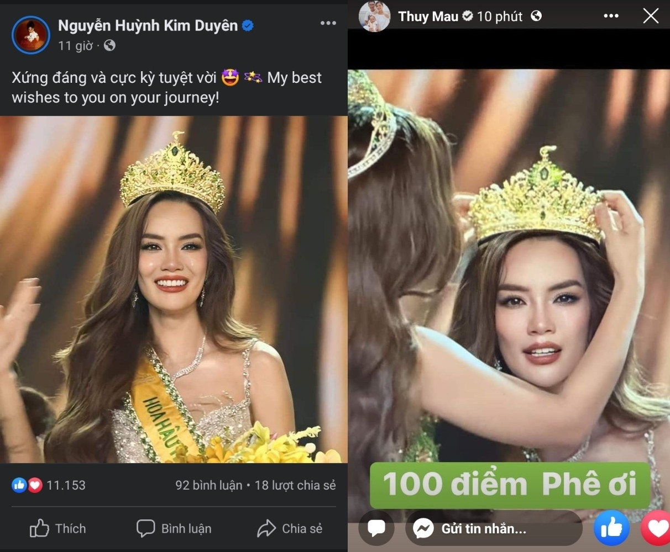The height and width of the screenshot is (552, 670).
Task: Click the Share arrow icon labeled Chia sẻ
Action: pos(268,528)
